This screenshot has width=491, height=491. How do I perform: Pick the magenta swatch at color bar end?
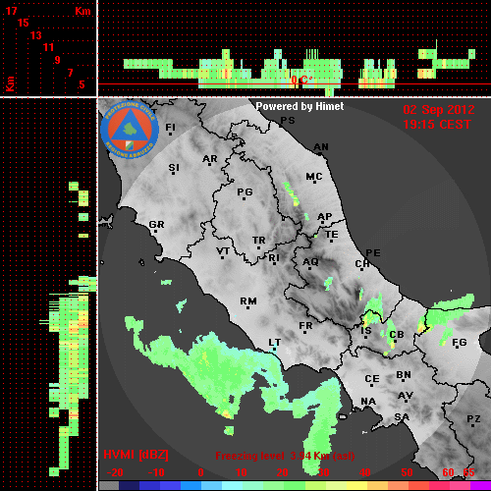480,485
